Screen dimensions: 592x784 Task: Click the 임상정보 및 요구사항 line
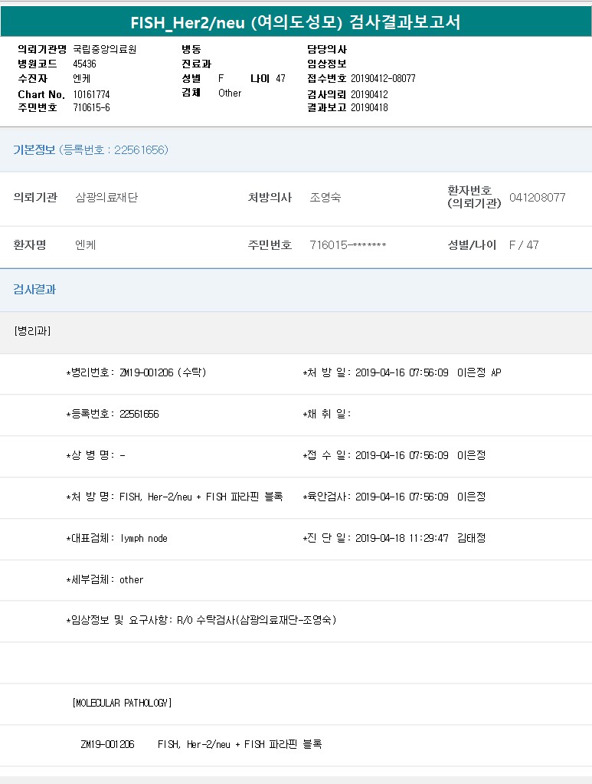(x=201, y=621)
